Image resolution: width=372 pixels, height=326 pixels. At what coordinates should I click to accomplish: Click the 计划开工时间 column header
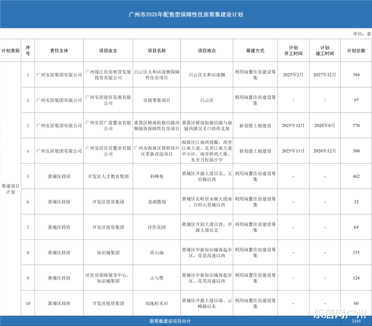point(293,51)
